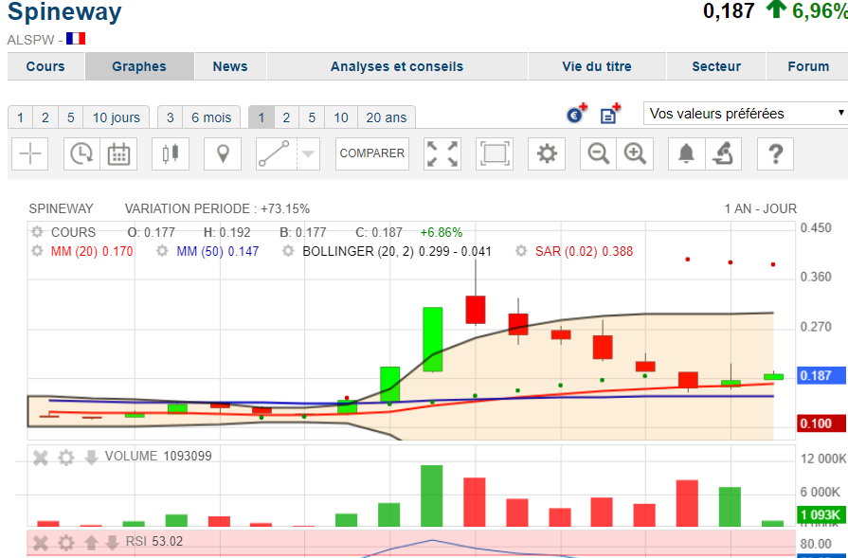Open the Secteur tab

coord(716,66)
